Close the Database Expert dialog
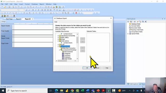This screenshot has height=93, width=166. pyautogui.click(x=111, y=18)
